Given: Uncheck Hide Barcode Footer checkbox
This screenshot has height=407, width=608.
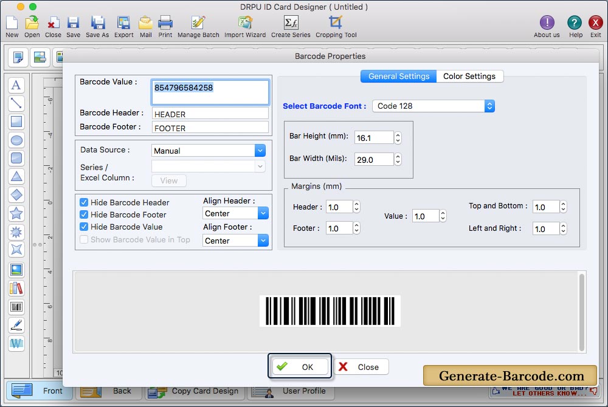Looking at the screenshot, I should pyautogui.click(x=84, y=214).
